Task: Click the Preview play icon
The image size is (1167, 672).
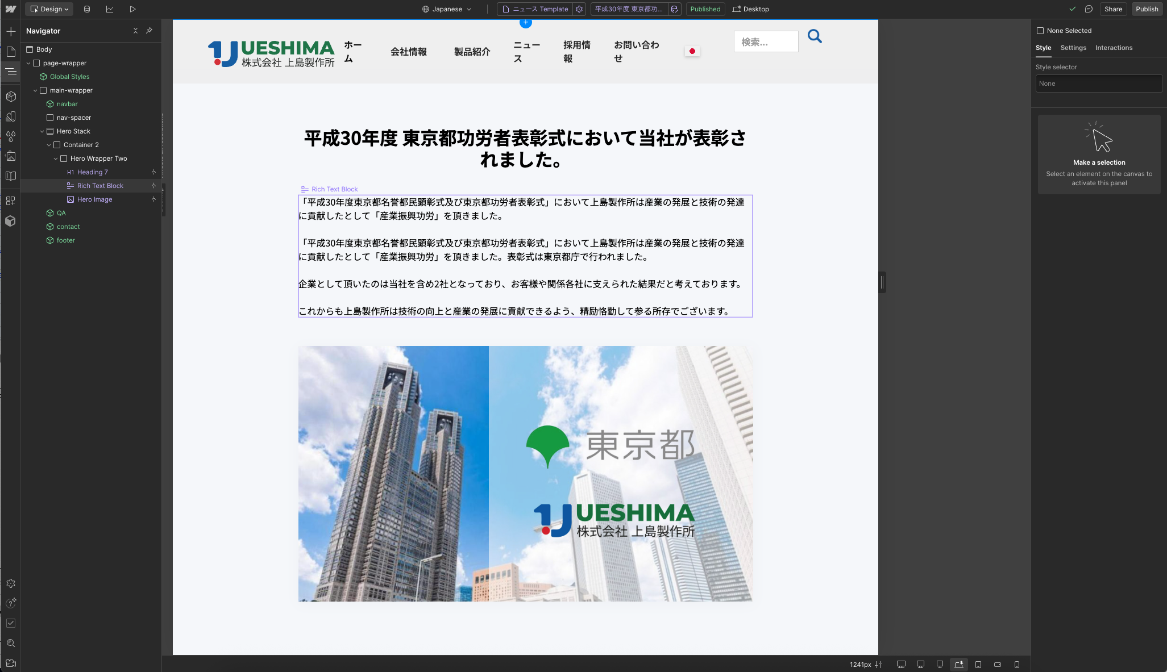Action: (132, 9)
